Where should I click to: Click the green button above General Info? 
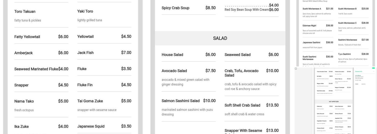pyautogui.click(x=373, y=68)
